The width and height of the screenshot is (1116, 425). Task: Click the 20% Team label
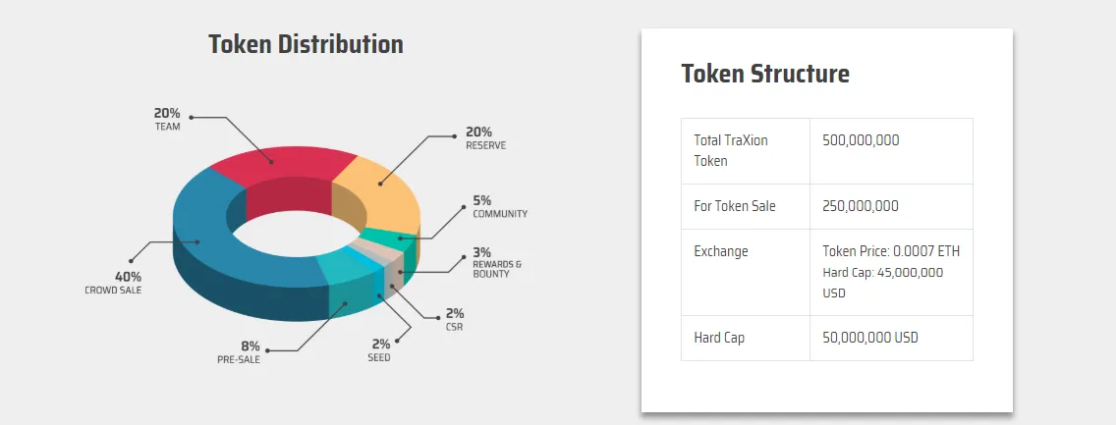tap(167, 120)
